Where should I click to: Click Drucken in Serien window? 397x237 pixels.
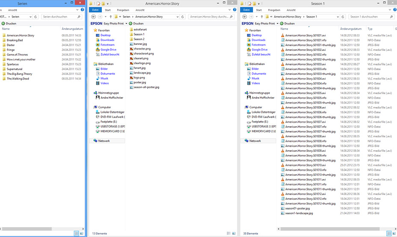tap(9, 23)
